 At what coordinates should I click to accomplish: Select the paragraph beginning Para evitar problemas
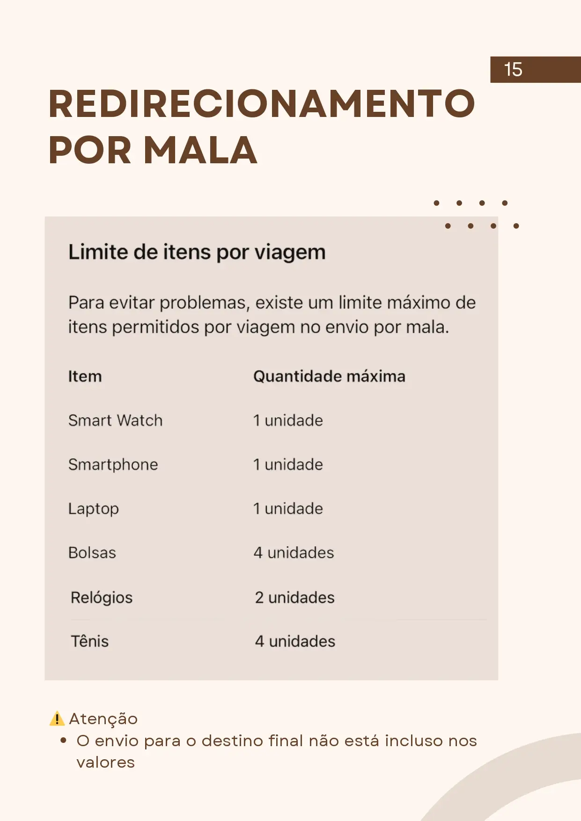272,315
